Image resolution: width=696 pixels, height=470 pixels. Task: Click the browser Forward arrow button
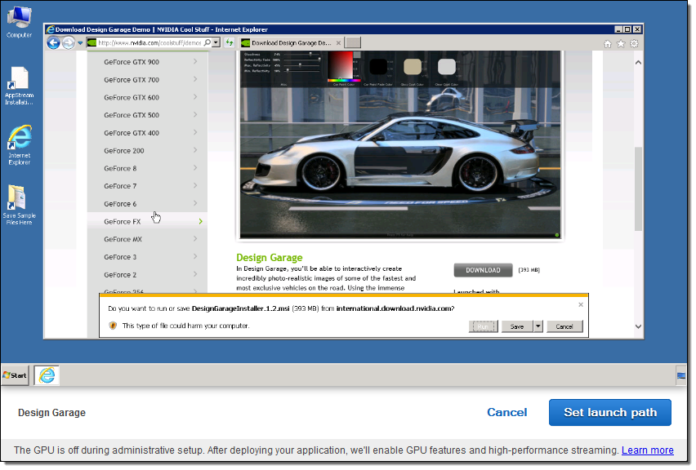[x=68, y=43]
